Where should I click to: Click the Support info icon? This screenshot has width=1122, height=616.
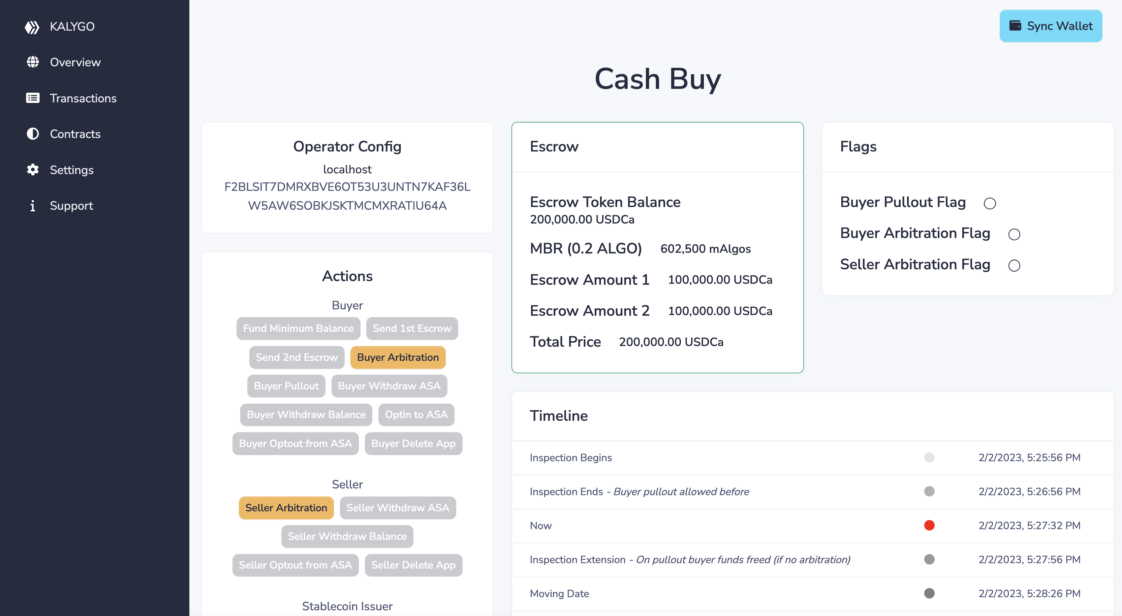coord(33,205)
